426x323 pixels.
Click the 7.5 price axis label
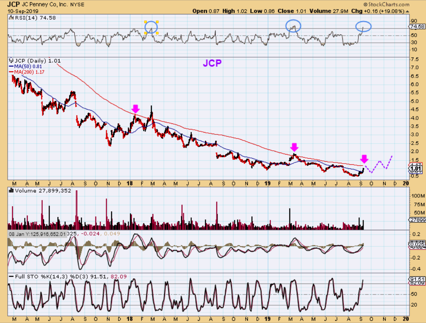click(415, 59)
